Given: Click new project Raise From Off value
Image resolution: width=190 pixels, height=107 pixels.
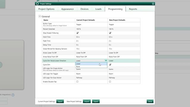Looking at the screenshot, I should coord(114,57).
